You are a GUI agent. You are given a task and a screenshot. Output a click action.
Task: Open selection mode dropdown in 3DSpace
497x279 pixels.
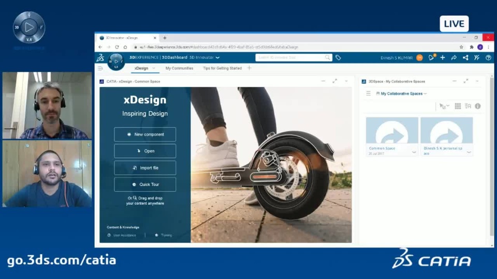(444, 106)
